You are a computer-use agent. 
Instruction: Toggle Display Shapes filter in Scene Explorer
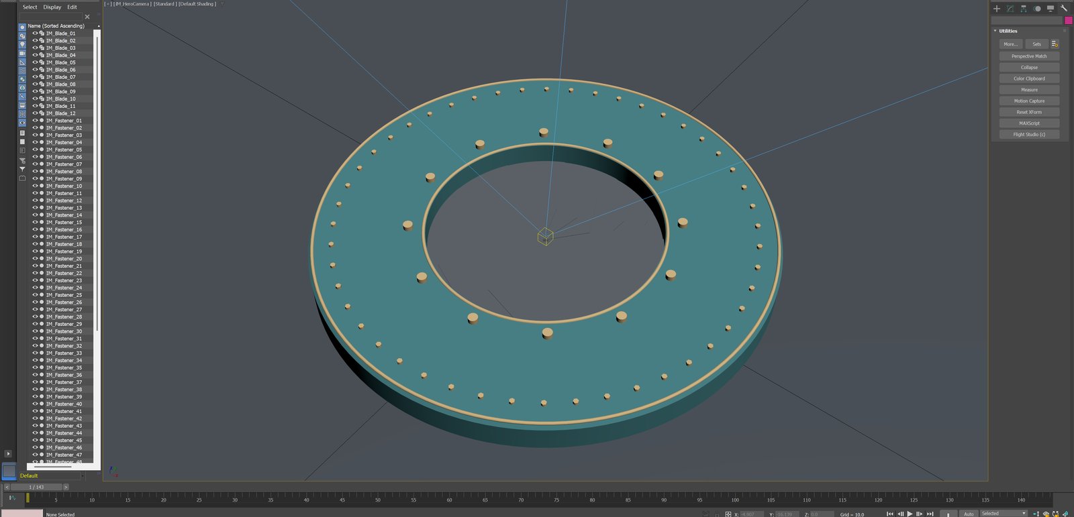[22, 36]
